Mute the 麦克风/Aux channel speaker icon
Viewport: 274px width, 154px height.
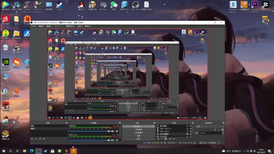[113, 140]
